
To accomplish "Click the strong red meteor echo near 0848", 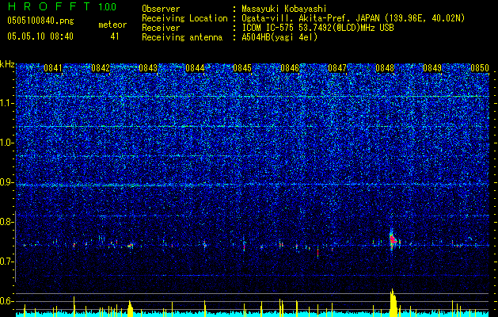I will (x=393, y=239).
